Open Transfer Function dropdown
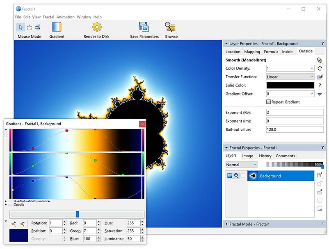Image resolution: width=329 pixels, height=249 pixels. 312,77
